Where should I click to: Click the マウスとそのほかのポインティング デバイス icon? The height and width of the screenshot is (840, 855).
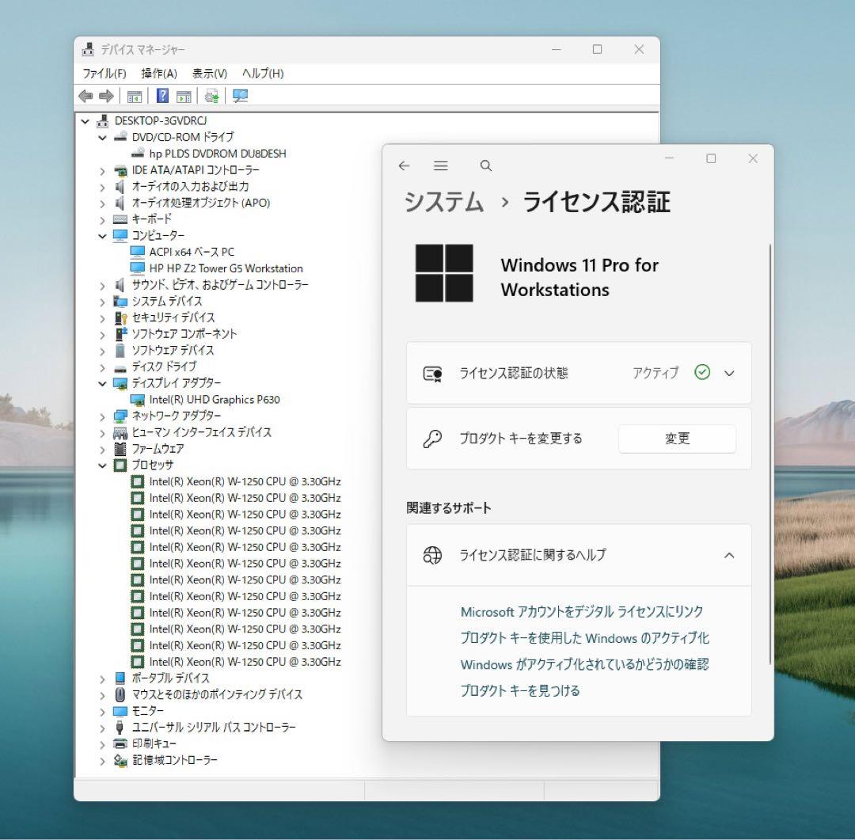coord(120,694)
